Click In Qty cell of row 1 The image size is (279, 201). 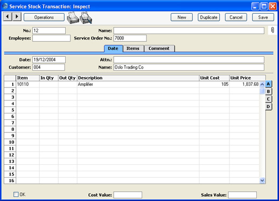click(x=49, y=84)
